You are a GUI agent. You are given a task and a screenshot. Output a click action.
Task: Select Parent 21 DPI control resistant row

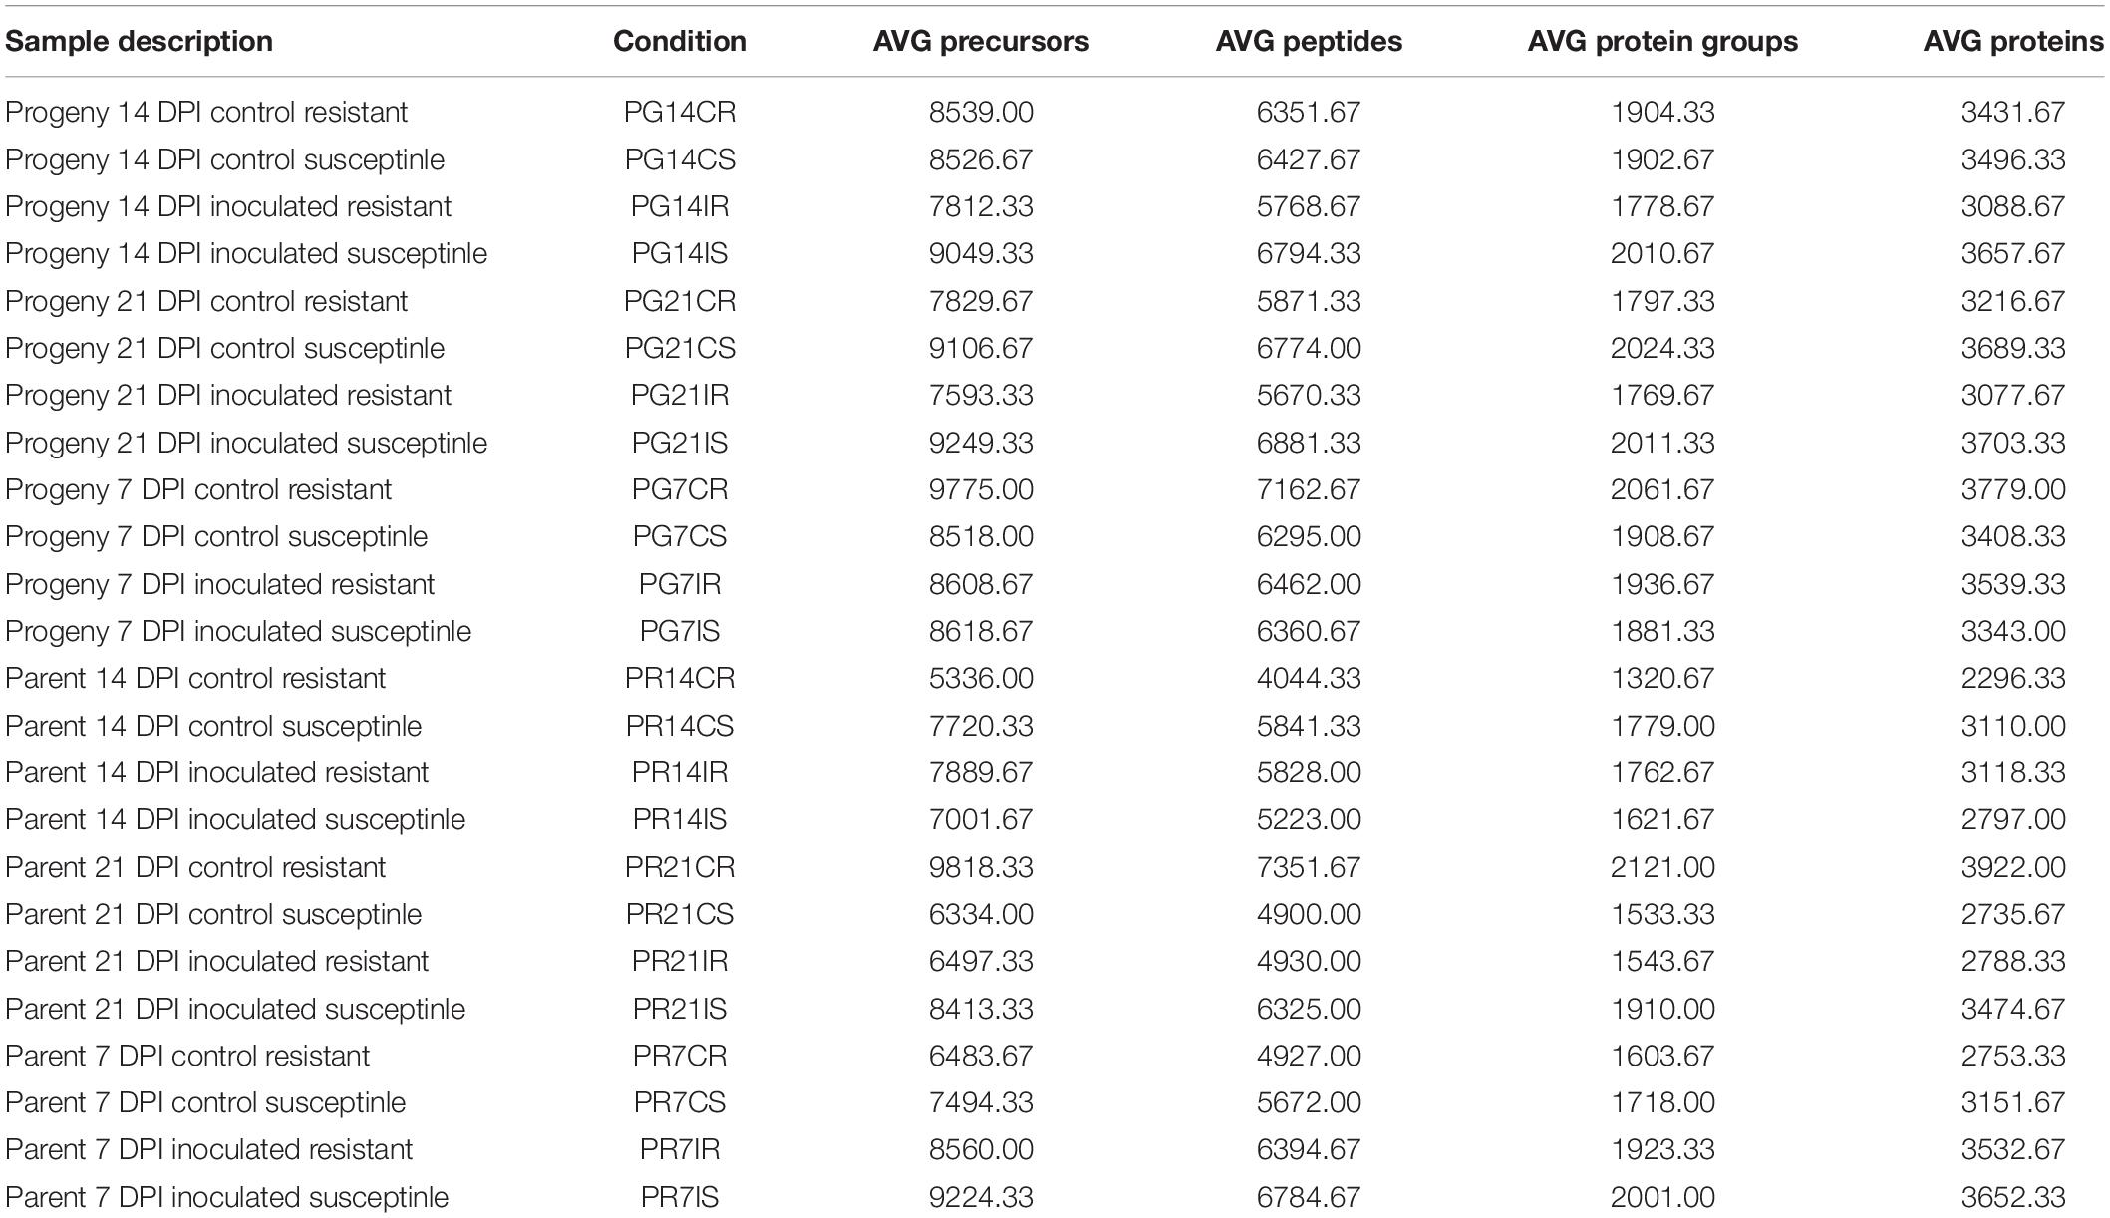click(x=1055, y=867)
